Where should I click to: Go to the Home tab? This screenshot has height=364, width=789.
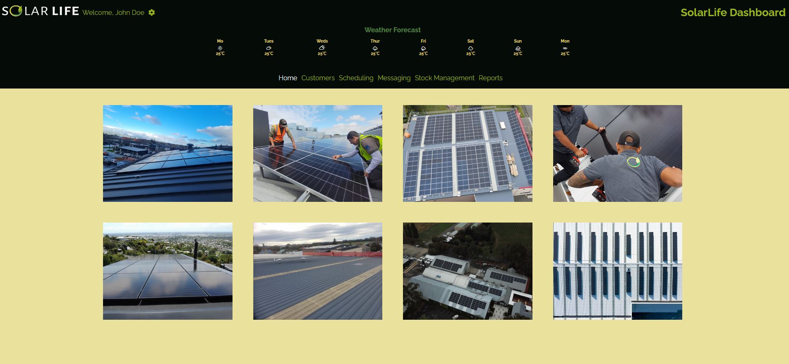pyautogui.click(x=288, y=78)
